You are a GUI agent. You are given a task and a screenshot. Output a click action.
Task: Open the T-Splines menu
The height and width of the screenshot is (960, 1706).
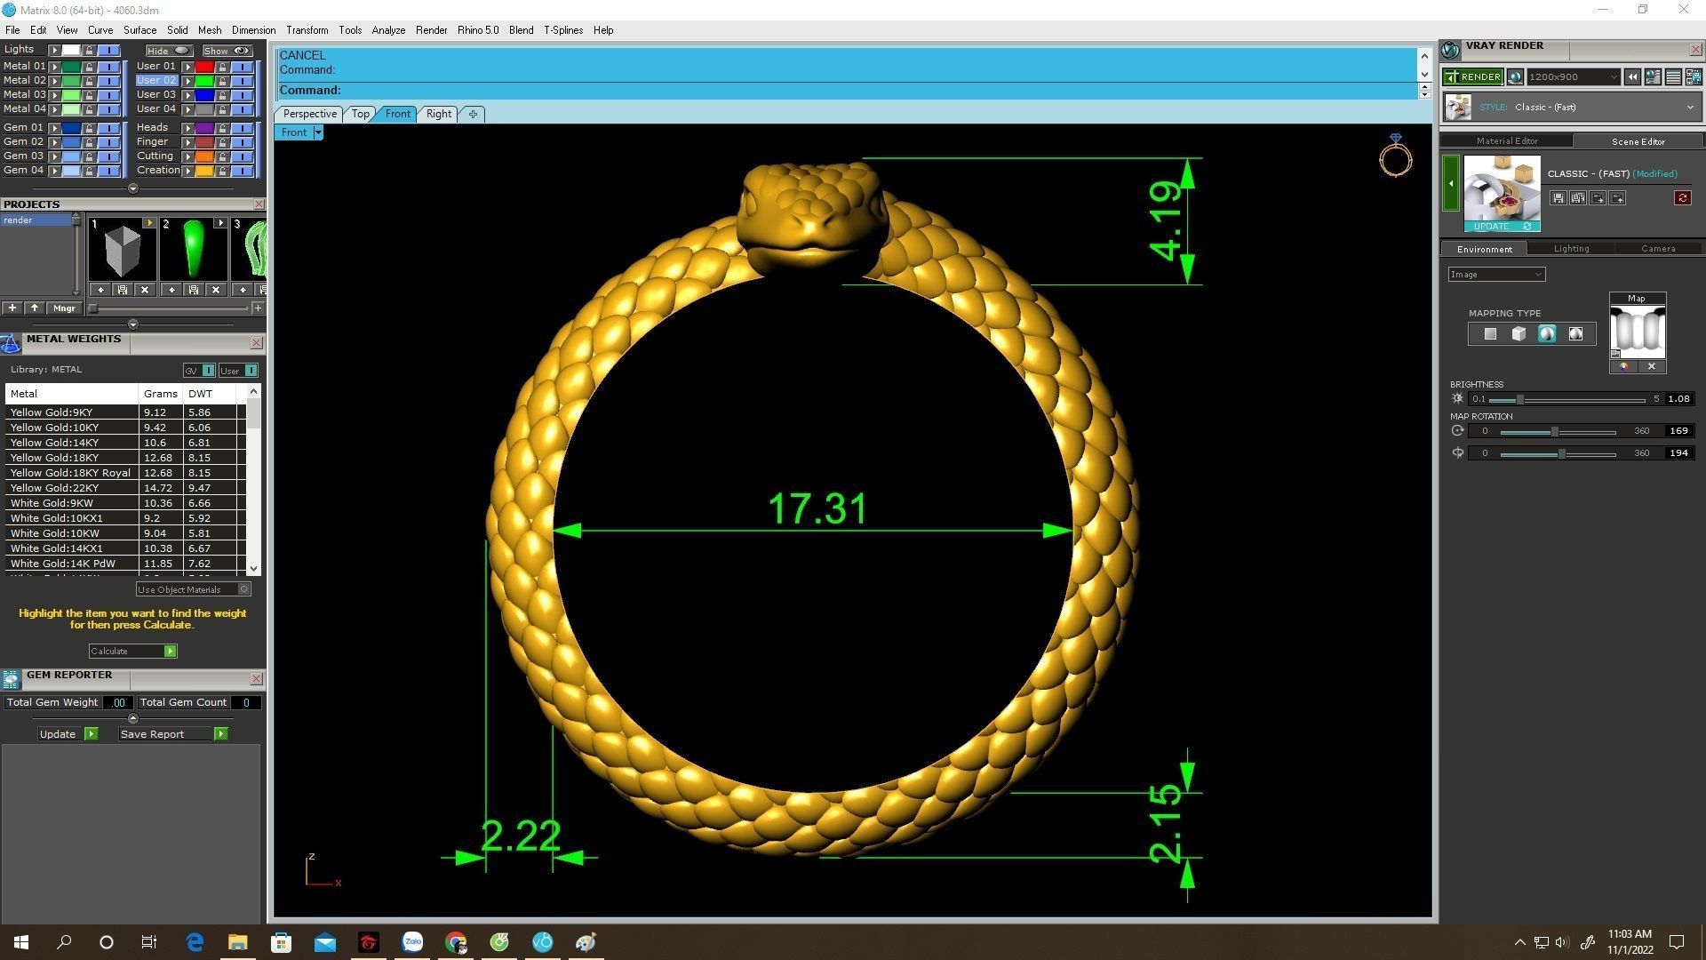(562, 30)
